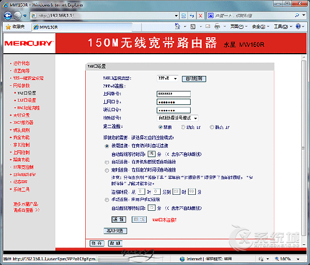Click the blue Help question mark icon
Screen dimensions: 310x265
coord(298,26)
